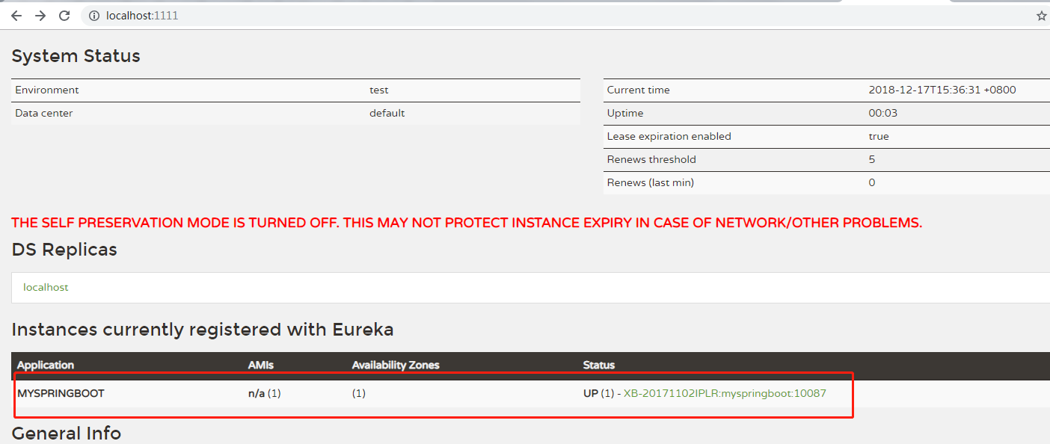This screenshot has width=1050, height=444.
Task: Open the localhost link under DS Replicas
Action: point(46,287)
